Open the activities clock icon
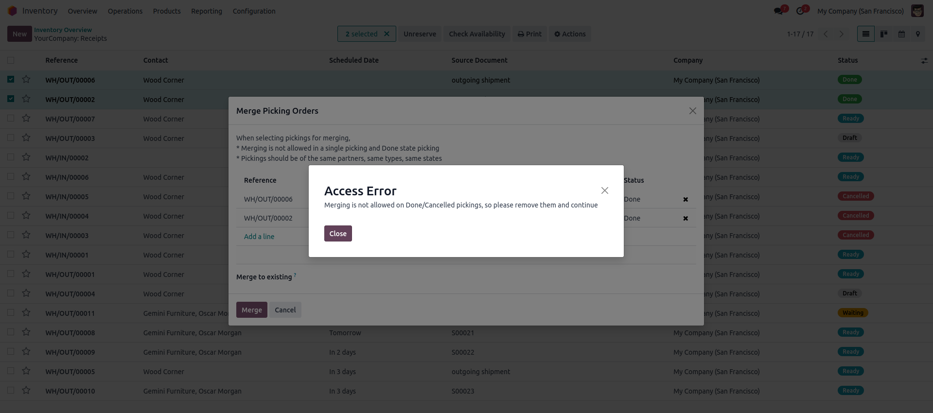The width and height of the screenshot is (933, 413). (x=800, y=11)
